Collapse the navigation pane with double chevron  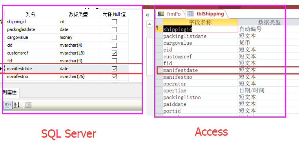(x=148, y=15)
